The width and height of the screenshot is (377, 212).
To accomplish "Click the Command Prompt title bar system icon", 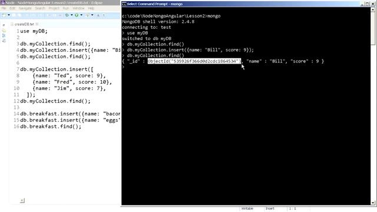I will (x=124, y=4).
